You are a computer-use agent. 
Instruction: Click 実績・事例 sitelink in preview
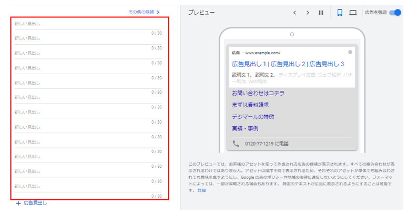pos(245,128)
